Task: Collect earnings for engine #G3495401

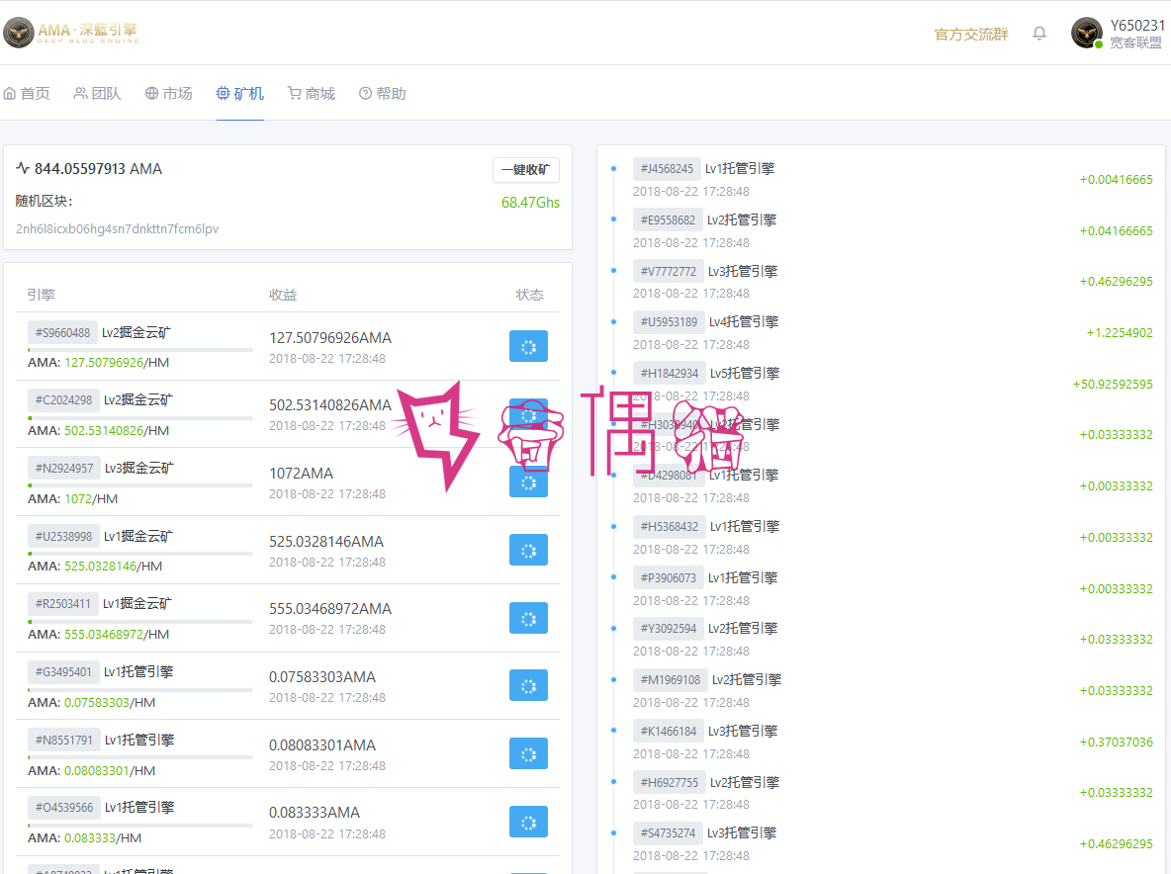Action: coord(529,685)
